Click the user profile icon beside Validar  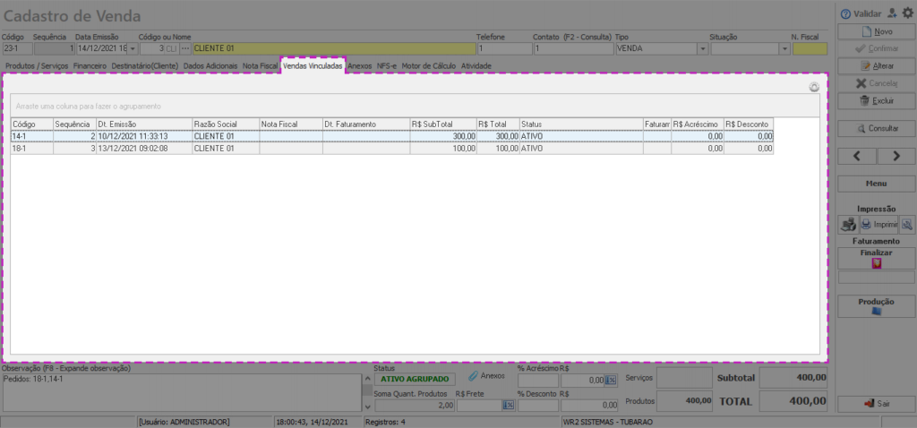tap(891, 13)
